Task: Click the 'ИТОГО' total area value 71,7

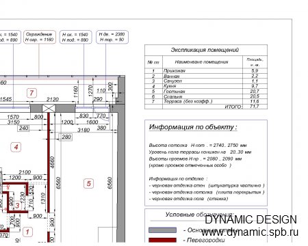Action: (254, 107)
